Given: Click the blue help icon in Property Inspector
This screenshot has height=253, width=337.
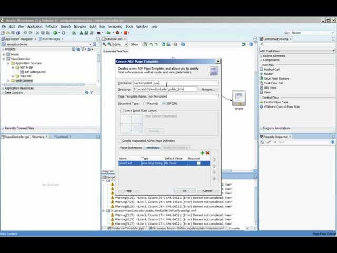Looking at the screenshot, I should (x=332, y=142).
